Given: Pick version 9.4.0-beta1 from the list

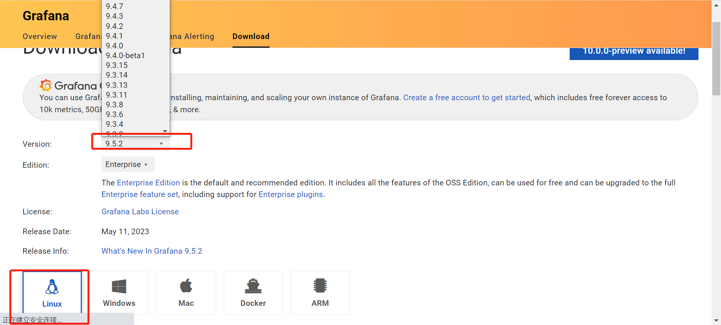Looking at the screenshot, I should click(x=125, y=56).
